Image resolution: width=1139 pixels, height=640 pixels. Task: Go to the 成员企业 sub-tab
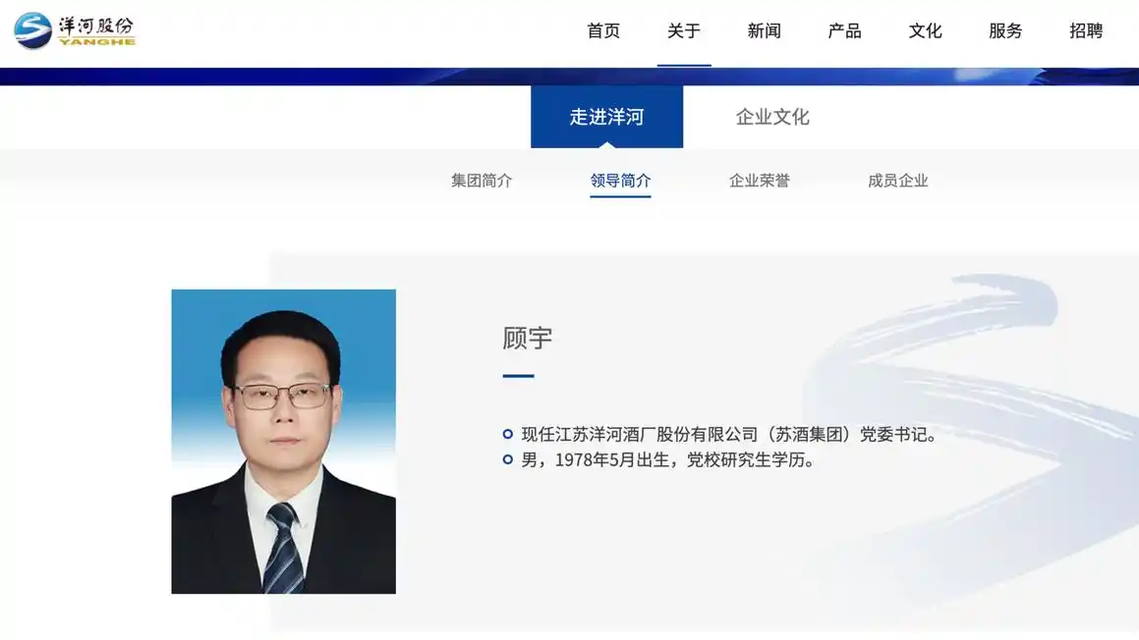pos(898,181)
